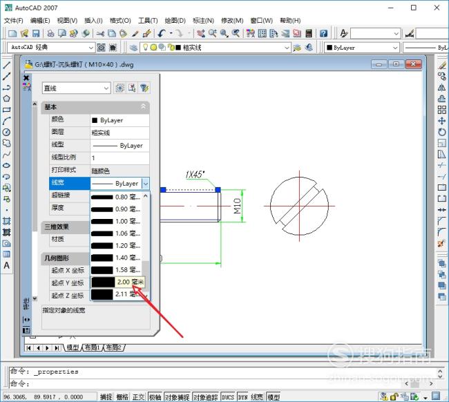Select the Revision cloud tool

pos(7,143)
